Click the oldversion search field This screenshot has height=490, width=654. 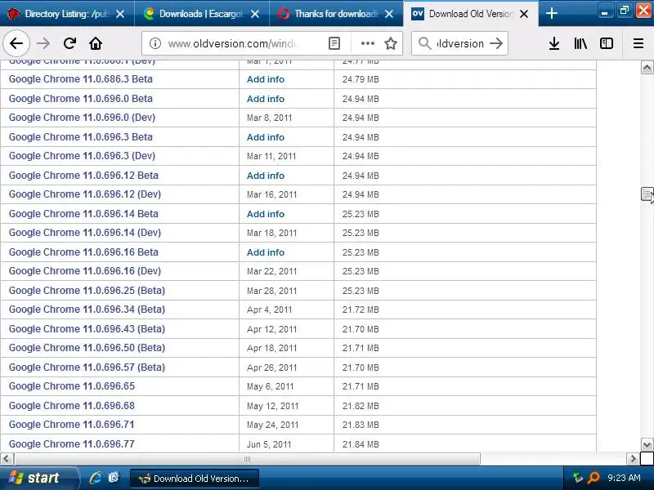pyautogui.click(x=460, y=43)
